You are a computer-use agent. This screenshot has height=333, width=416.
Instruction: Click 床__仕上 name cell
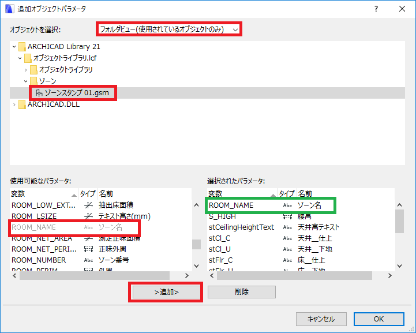[311, 260]
